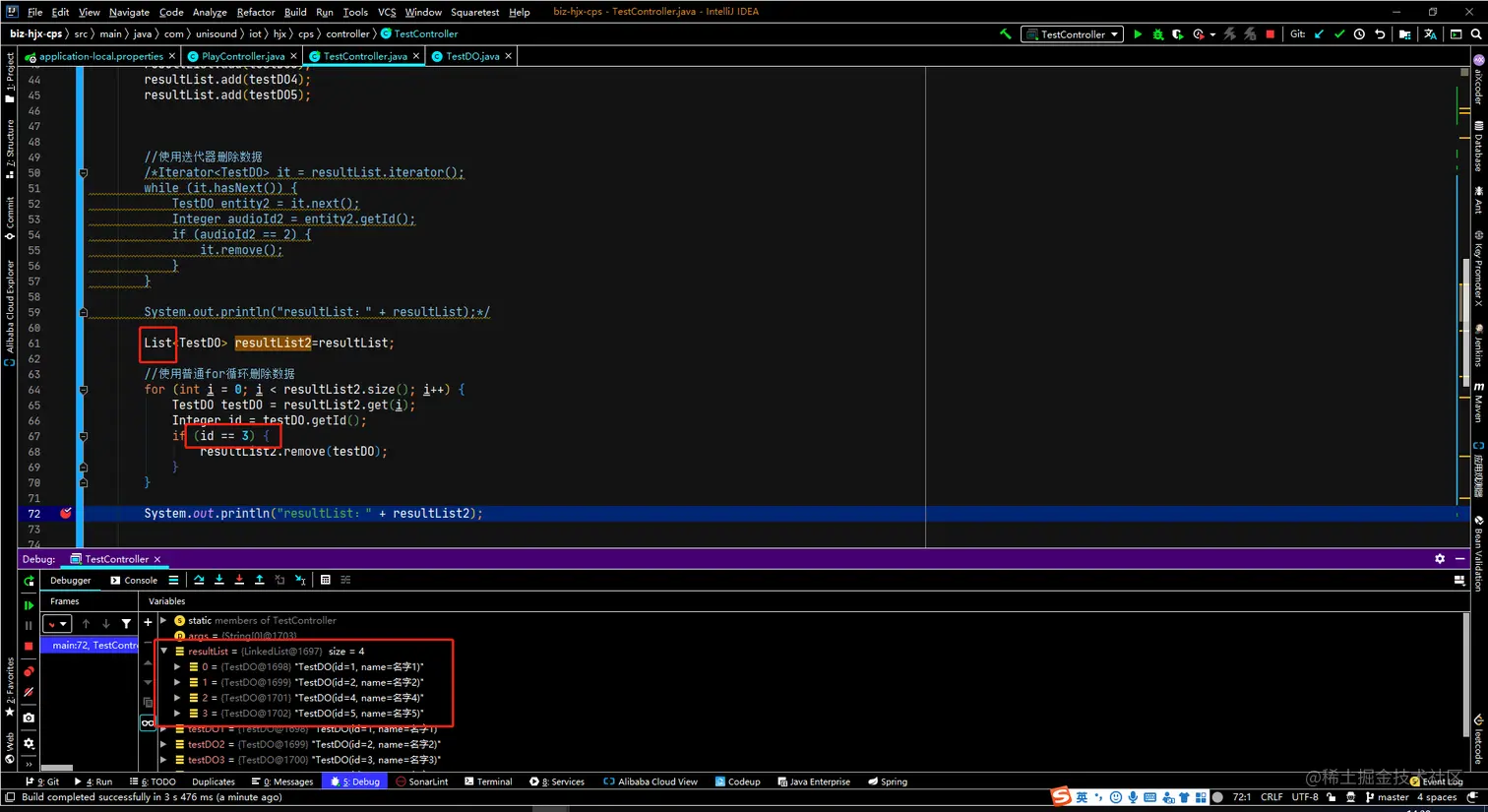Force Step Into with the red arrow

239,580
